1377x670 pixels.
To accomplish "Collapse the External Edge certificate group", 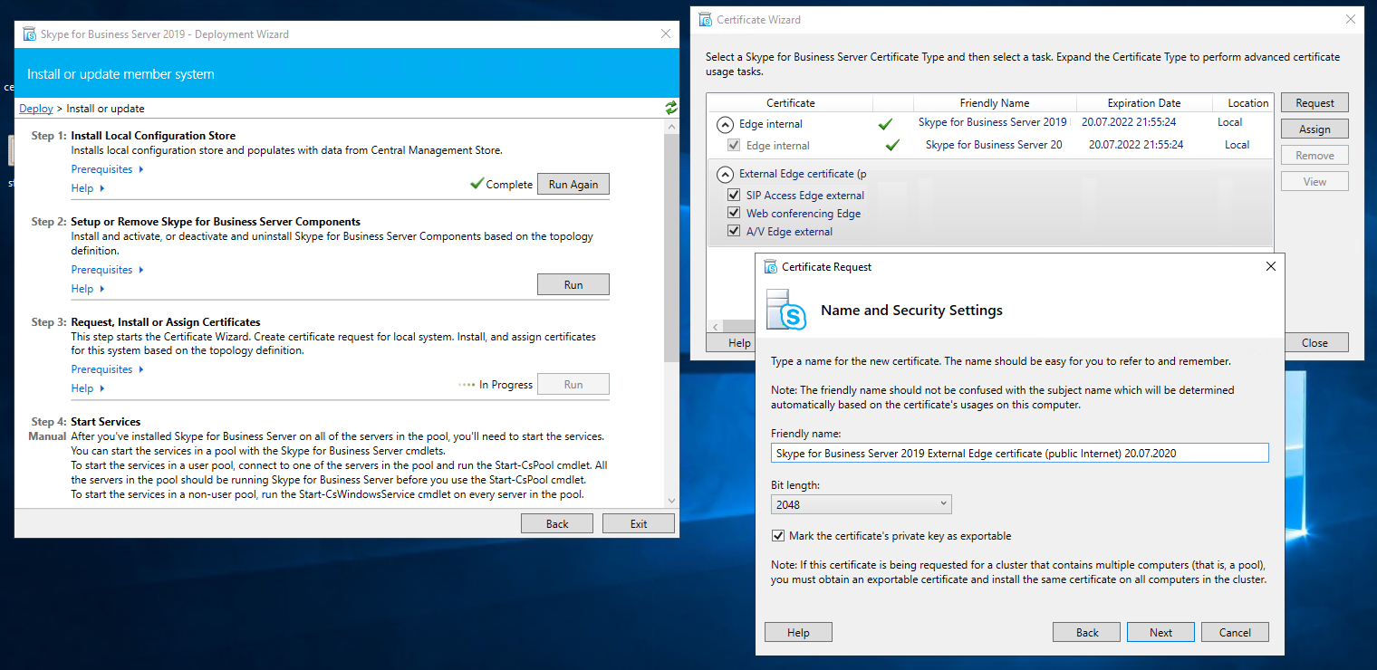I will point(726,174).
